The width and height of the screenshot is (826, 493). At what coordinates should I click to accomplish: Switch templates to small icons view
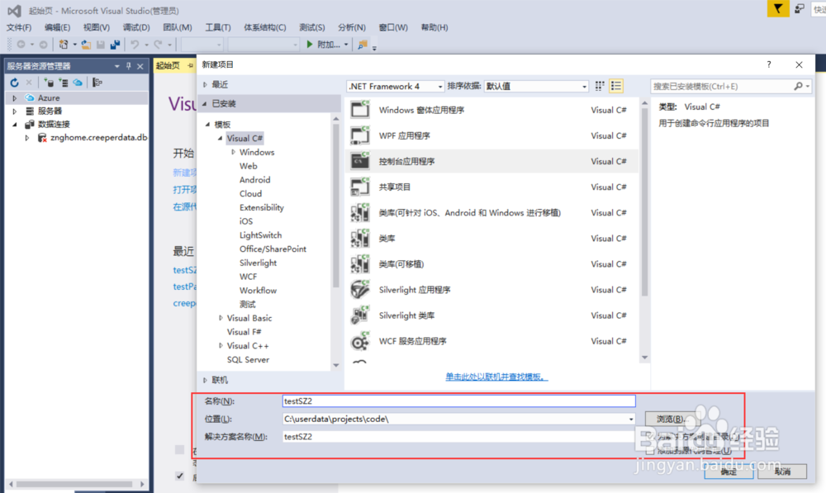point(600,86)
